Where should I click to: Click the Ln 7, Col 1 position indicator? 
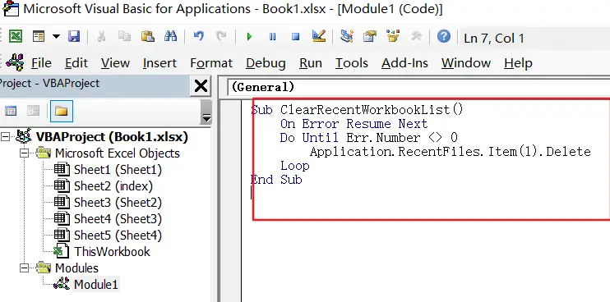[494, 38]
